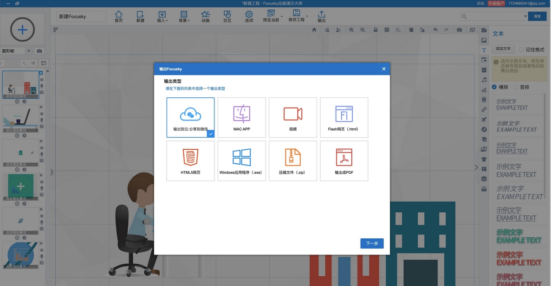Open the music note tool in sidebar
This screenshot has width=551, height=286.
(x=484, y=80)
